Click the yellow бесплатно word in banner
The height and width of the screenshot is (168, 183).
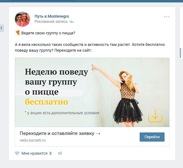click(x=46, y=102)
